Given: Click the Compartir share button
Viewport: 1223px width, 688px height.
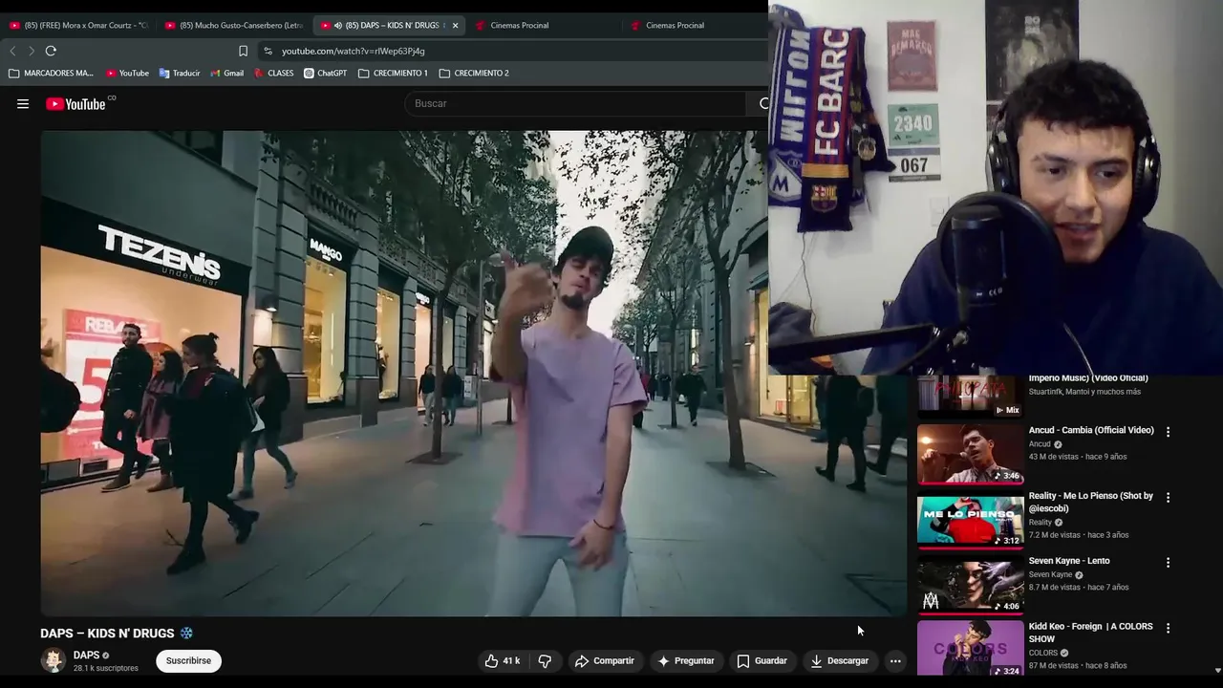Looking at the screenshot, I should coord(605,660).
